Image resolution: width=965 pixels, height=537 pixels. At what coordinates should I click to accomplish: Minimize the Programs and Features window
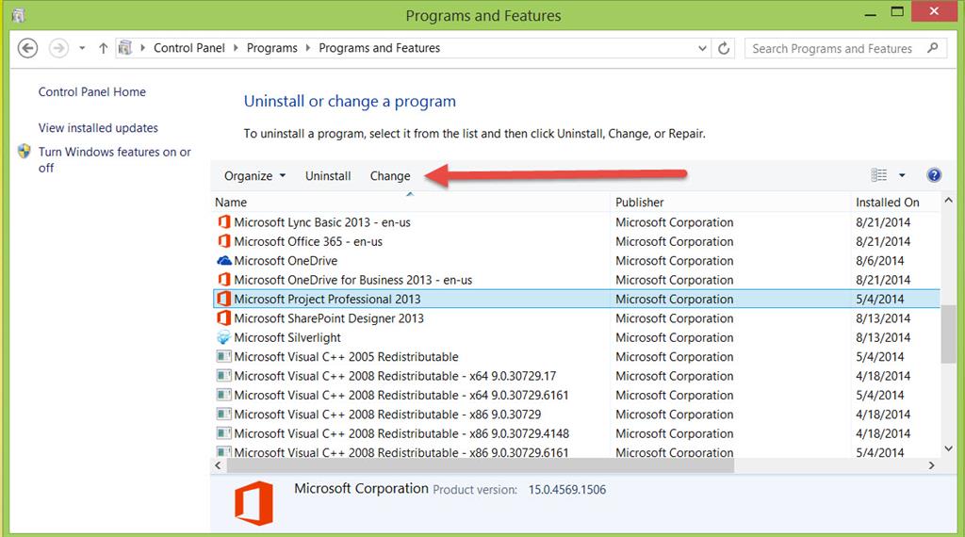coord(870,13)
